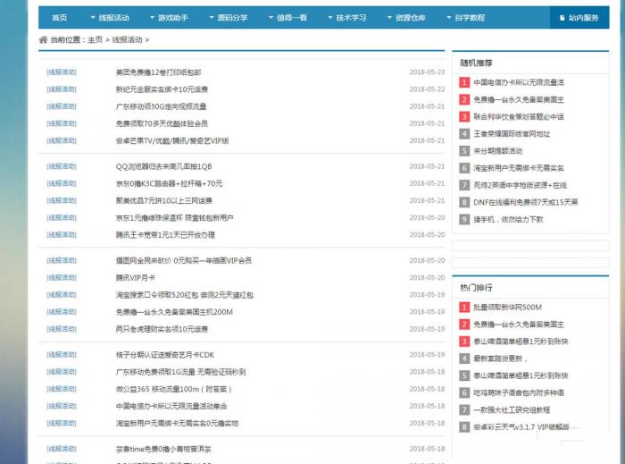Click the number 4 badge under 热门排行

(x=464, y=359)
